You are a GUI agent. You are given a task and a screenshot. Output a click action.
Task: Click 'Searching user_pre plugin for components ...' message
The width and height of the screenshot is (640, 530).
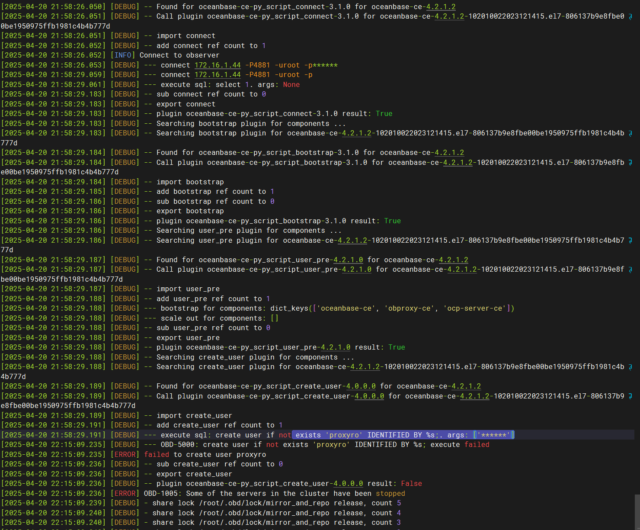click(249, 231)
